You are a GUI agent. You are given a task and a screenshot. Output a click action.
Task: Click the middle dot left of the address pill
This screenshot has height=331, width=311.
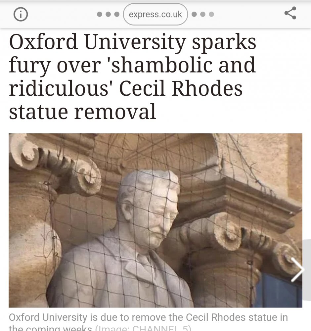108,14
